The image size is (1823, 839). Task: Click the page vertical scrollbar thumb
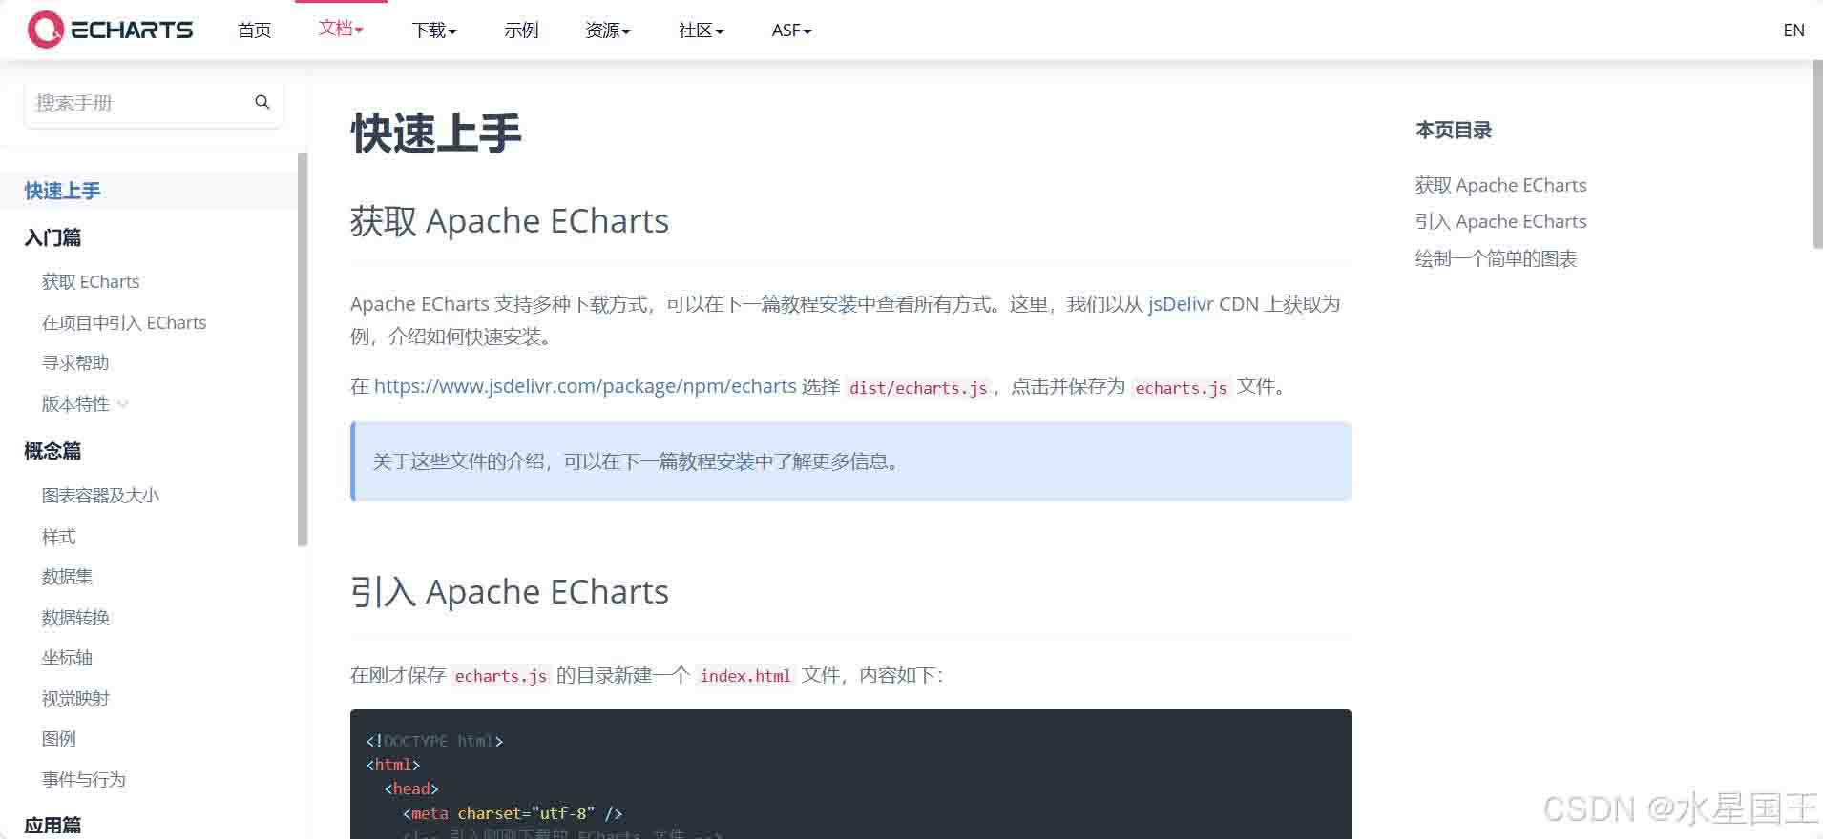(x=1817, y=154)
